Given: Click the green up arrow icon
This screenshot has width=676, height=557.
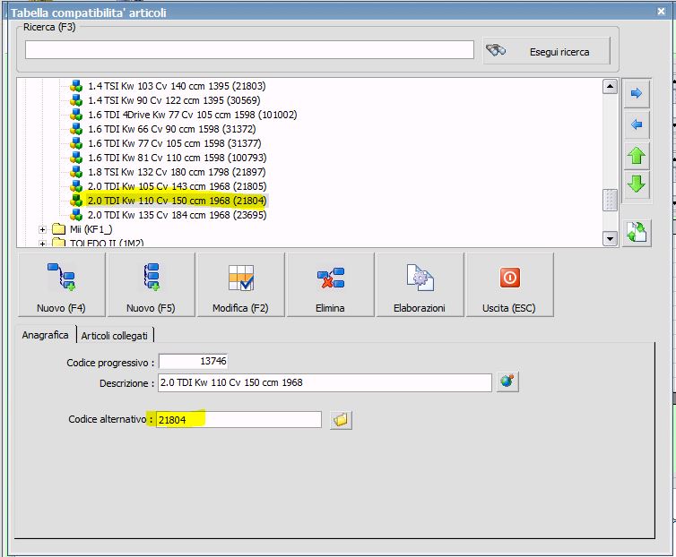Looking at the screenshot, I should [x=637, y=156].
